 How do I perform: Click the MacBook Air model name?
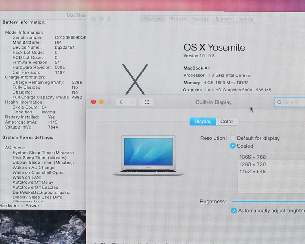[197, 68]
